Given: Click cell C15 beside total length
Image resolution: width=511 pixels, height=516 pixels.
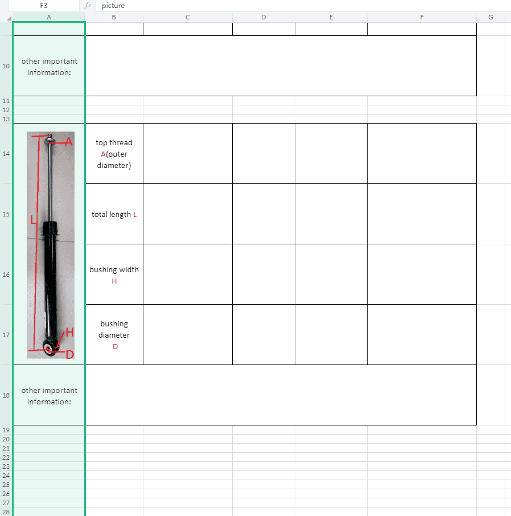Looking at the screenshot, I should [188, 214].
